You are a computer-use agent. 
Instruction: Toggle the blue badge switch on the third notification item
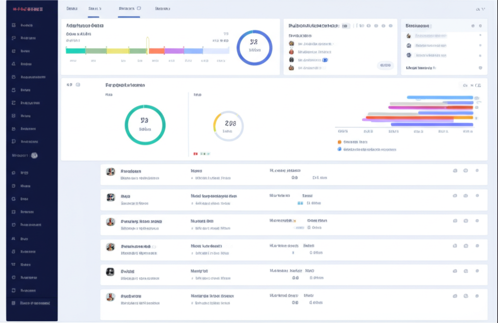325,59
